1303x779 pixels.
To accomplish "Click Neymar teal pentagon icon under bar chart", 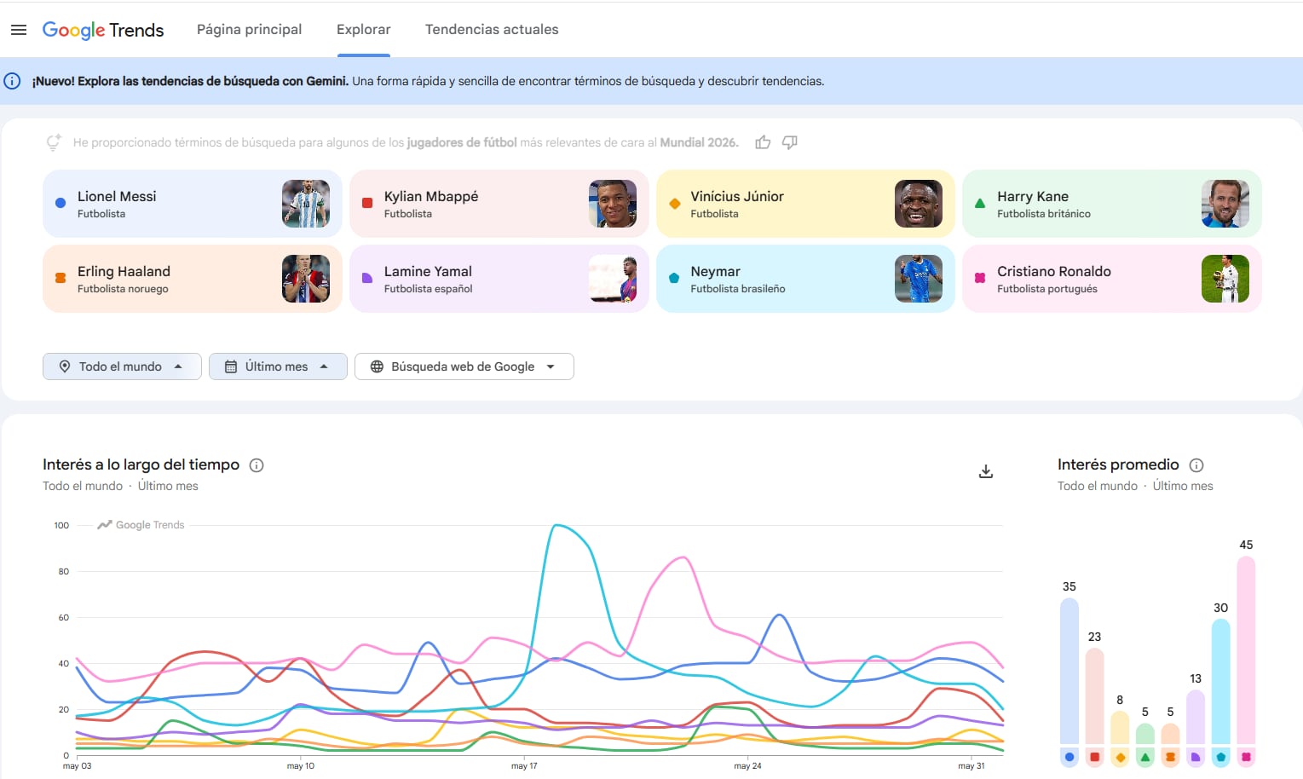I will [x=1221, y=757].
